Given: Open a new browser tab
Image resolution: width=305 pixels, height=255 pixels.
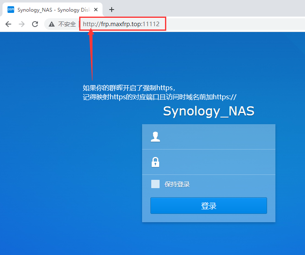Looking at the screenshot, I should (112, 10).
